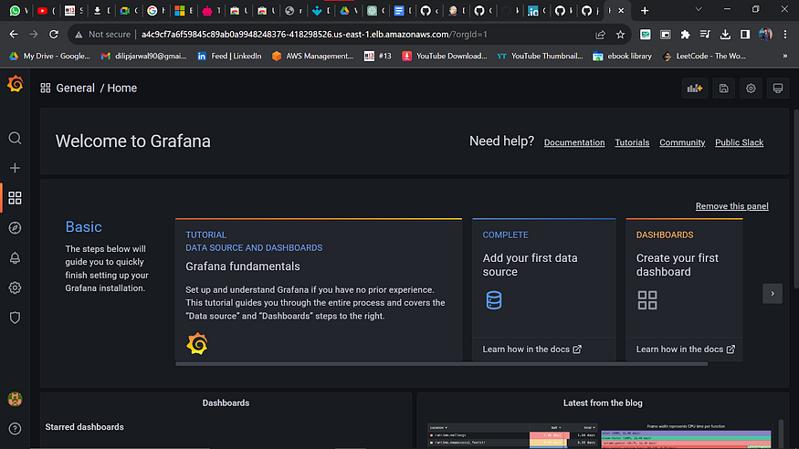The width and height of the screenshot is (799, 449).
Task: Open the Chrome profile avatar
Action: pos(765,35)
